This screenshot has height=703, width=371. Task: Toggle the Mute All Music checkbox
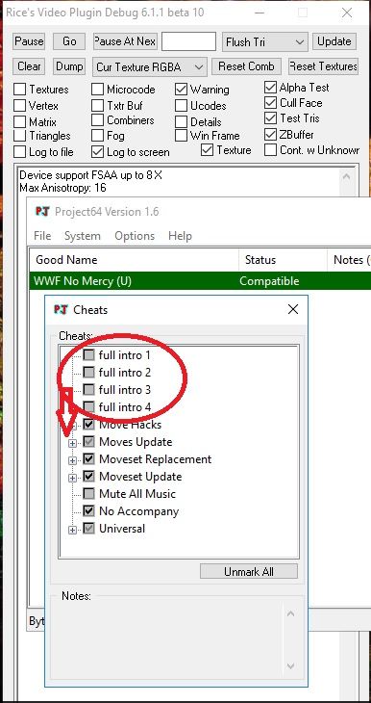(88, 494)
